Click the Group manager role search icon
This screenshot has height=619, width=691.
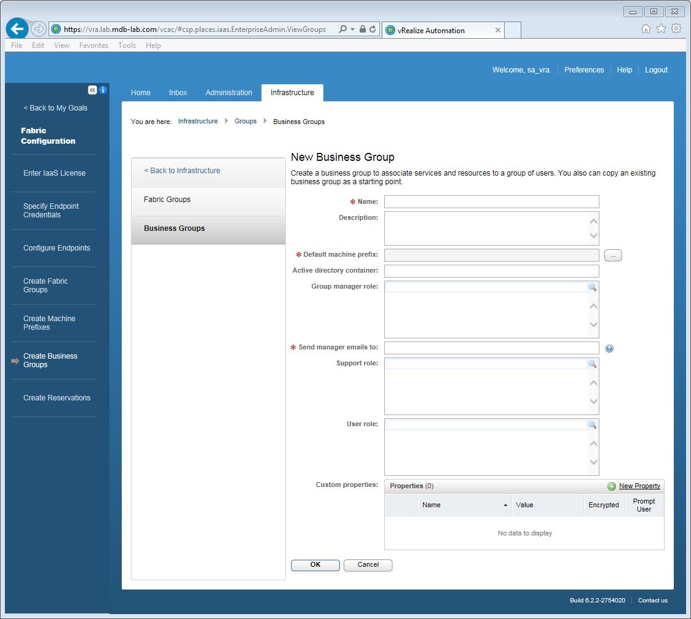click(592, 287)
